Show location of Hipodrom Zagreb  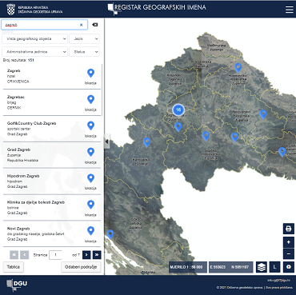pos(90,181)
